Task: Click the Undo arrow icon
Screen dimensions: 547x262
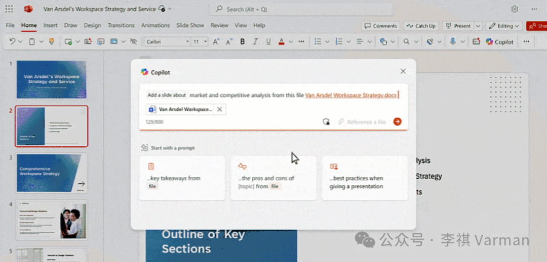Action: tap(12, 42)
